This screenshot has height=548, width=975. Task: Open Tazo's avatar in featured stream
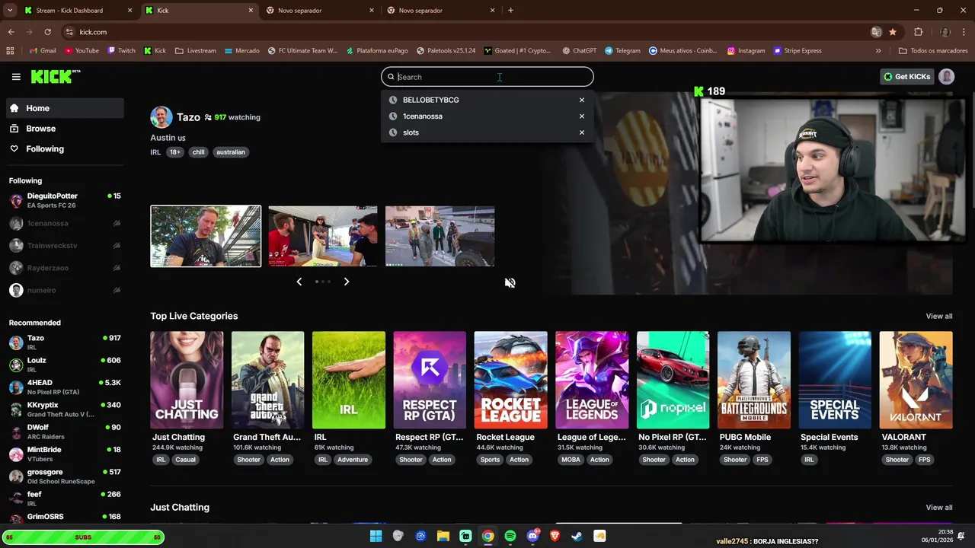tap(161, 117)
